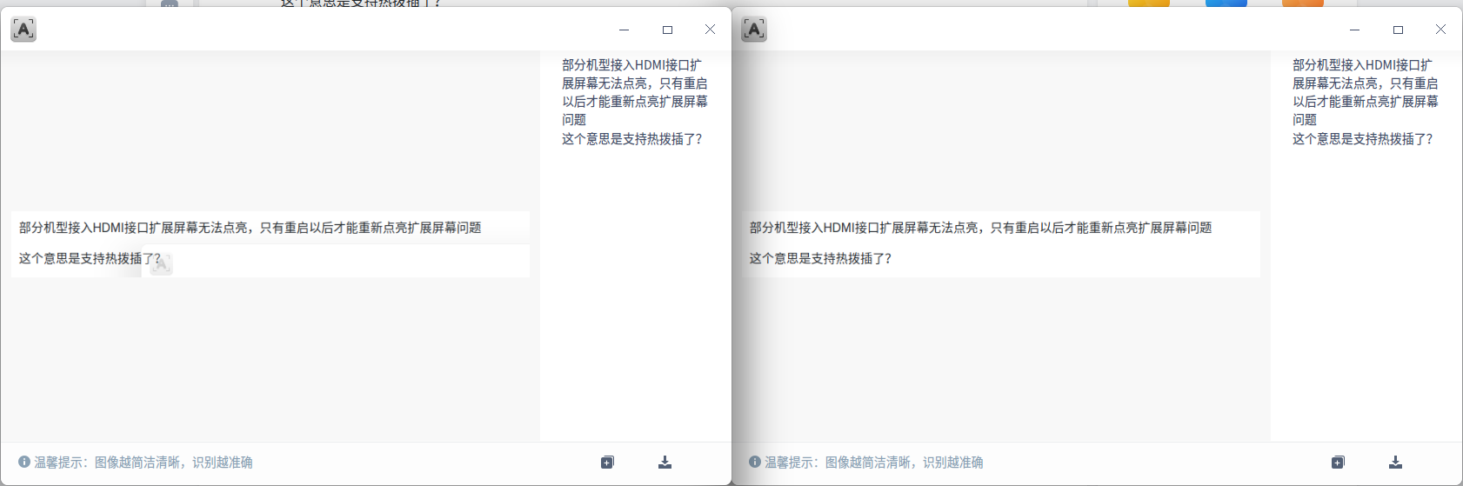The height and width of the screenshot is (486, 1463).
Task: Click '问题' line in left result panel
Action: [x=574, y=120]
